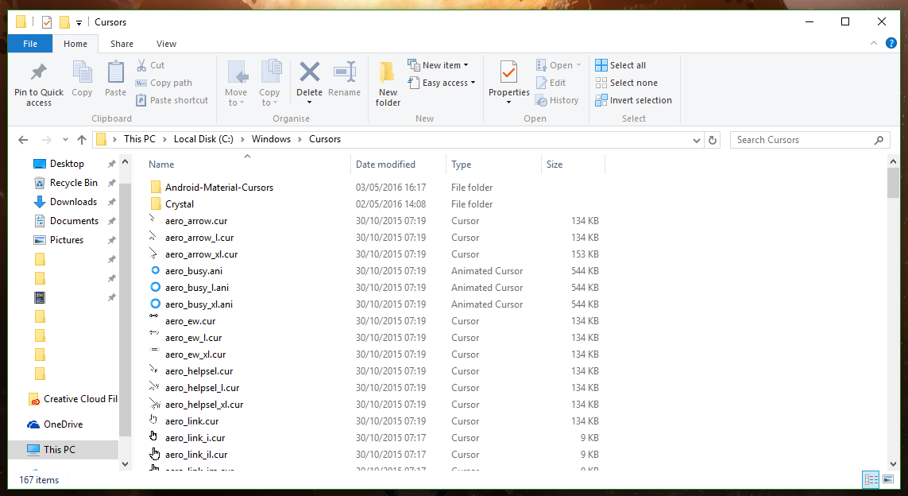The height and width of the screenshot is (496, 908).
Task: Click Invert selection in the Select group
Action: 633,100
